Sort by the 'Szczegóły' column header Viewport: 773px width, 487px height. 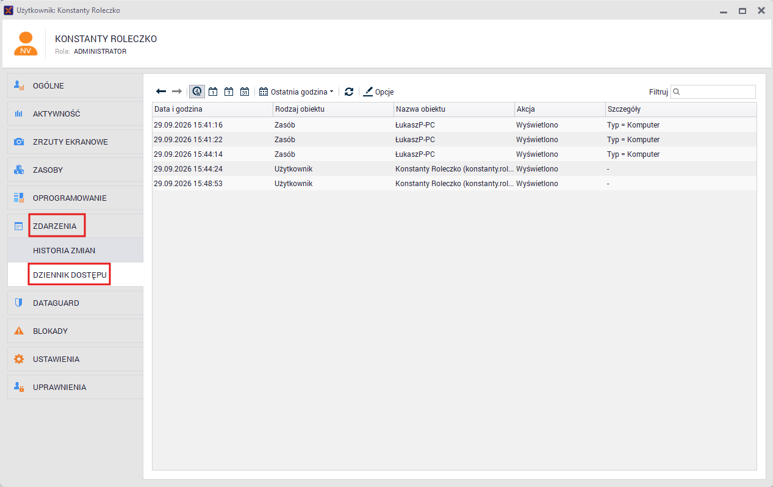[681, 109]
